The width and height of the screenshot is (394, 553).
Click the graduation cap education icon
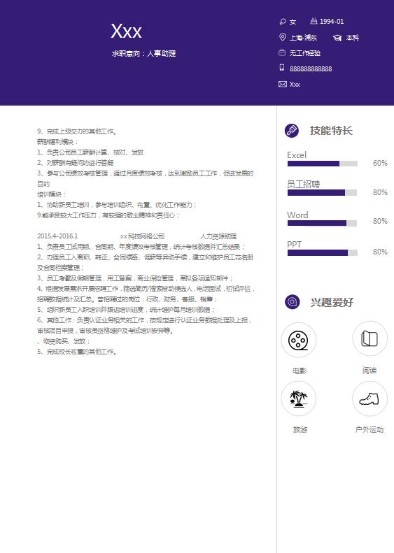coord(337,38)
